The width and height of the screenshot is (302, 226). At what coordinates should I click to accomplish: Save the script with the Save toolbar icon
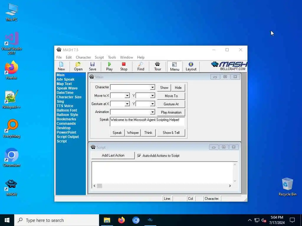pyautogui.click(x=92, y=66)
